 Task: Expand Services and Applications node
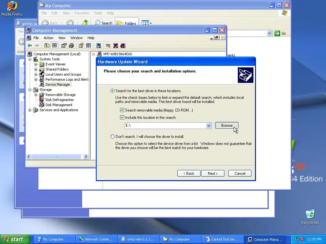30,110
